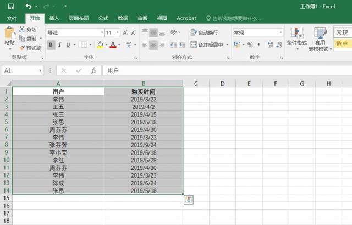Toggle Italic formatting button
Screen dimensions: 352x225
[x=59, y=45]
